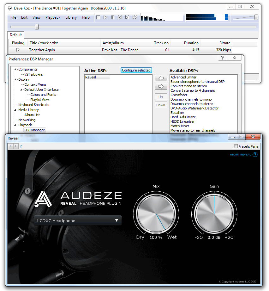This screenshot has height=291, width=269.
Task: Select Equalizer in Available DSPs
Action: [x=177, y=113]
